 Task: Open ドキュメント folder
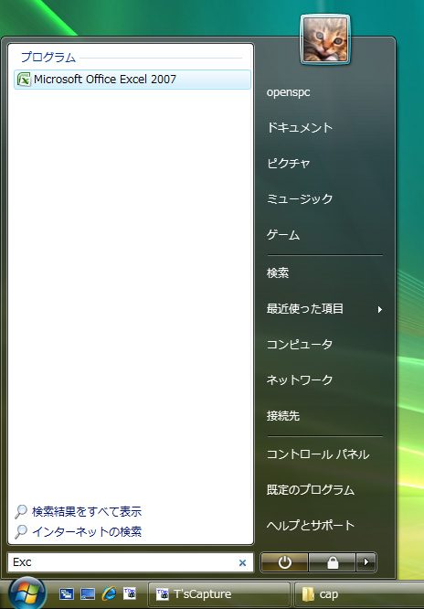point(300,128)
